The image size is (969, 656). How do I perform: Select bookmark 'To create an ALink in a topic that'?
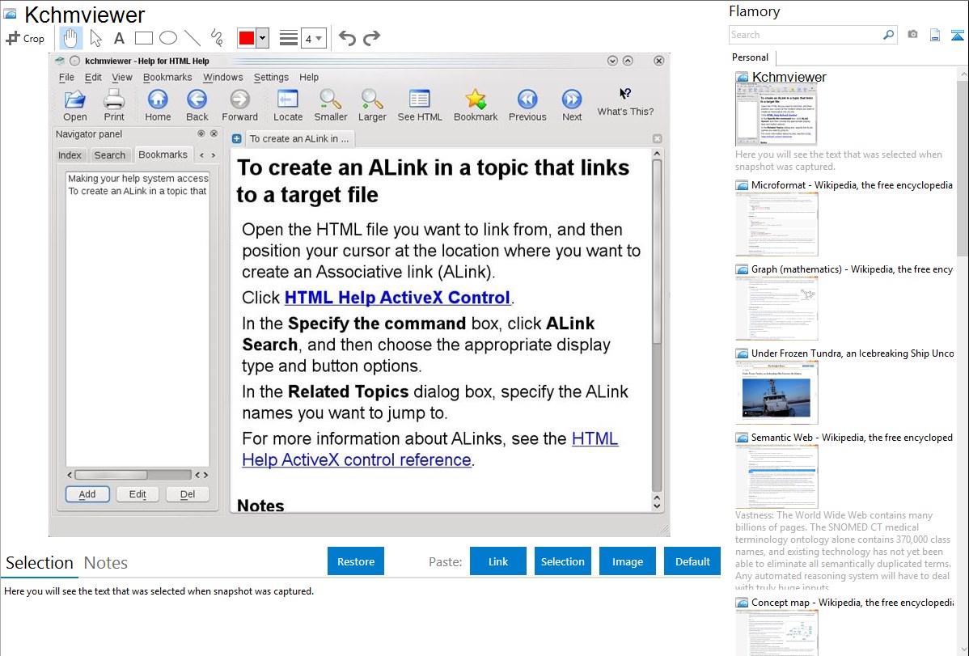coord(138,191)
